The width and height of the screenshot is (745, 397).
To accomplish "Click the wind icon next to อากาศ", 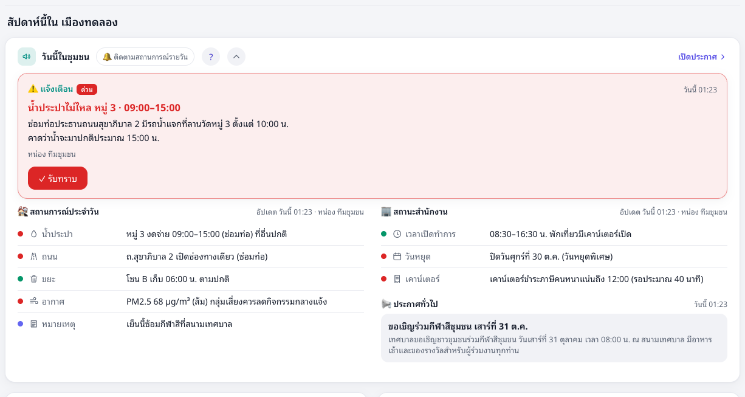I will click(x=34, y=302).
